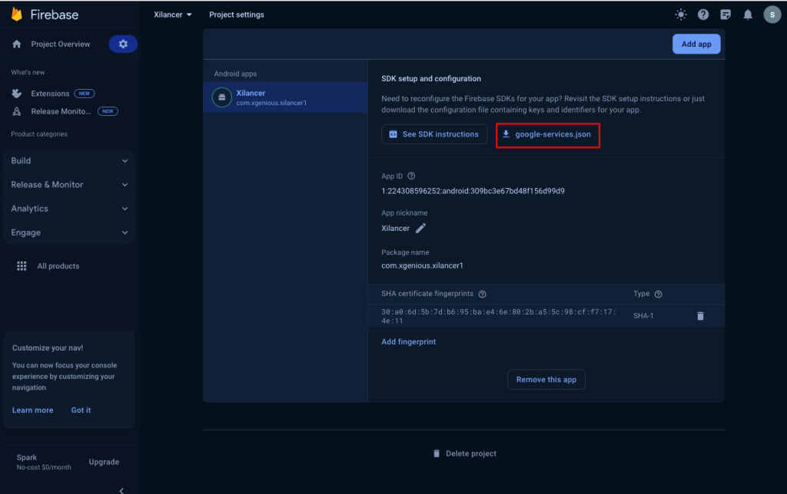Open the feedback/notes icon in header
This screenshot has width=787, height=494.
(x=726, y=15)
